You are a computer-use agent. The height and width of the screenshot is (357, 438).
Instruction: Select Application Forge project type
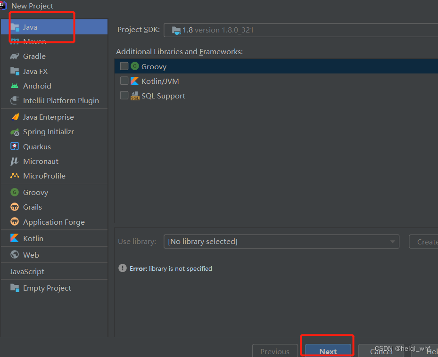[x=54, y=222]
